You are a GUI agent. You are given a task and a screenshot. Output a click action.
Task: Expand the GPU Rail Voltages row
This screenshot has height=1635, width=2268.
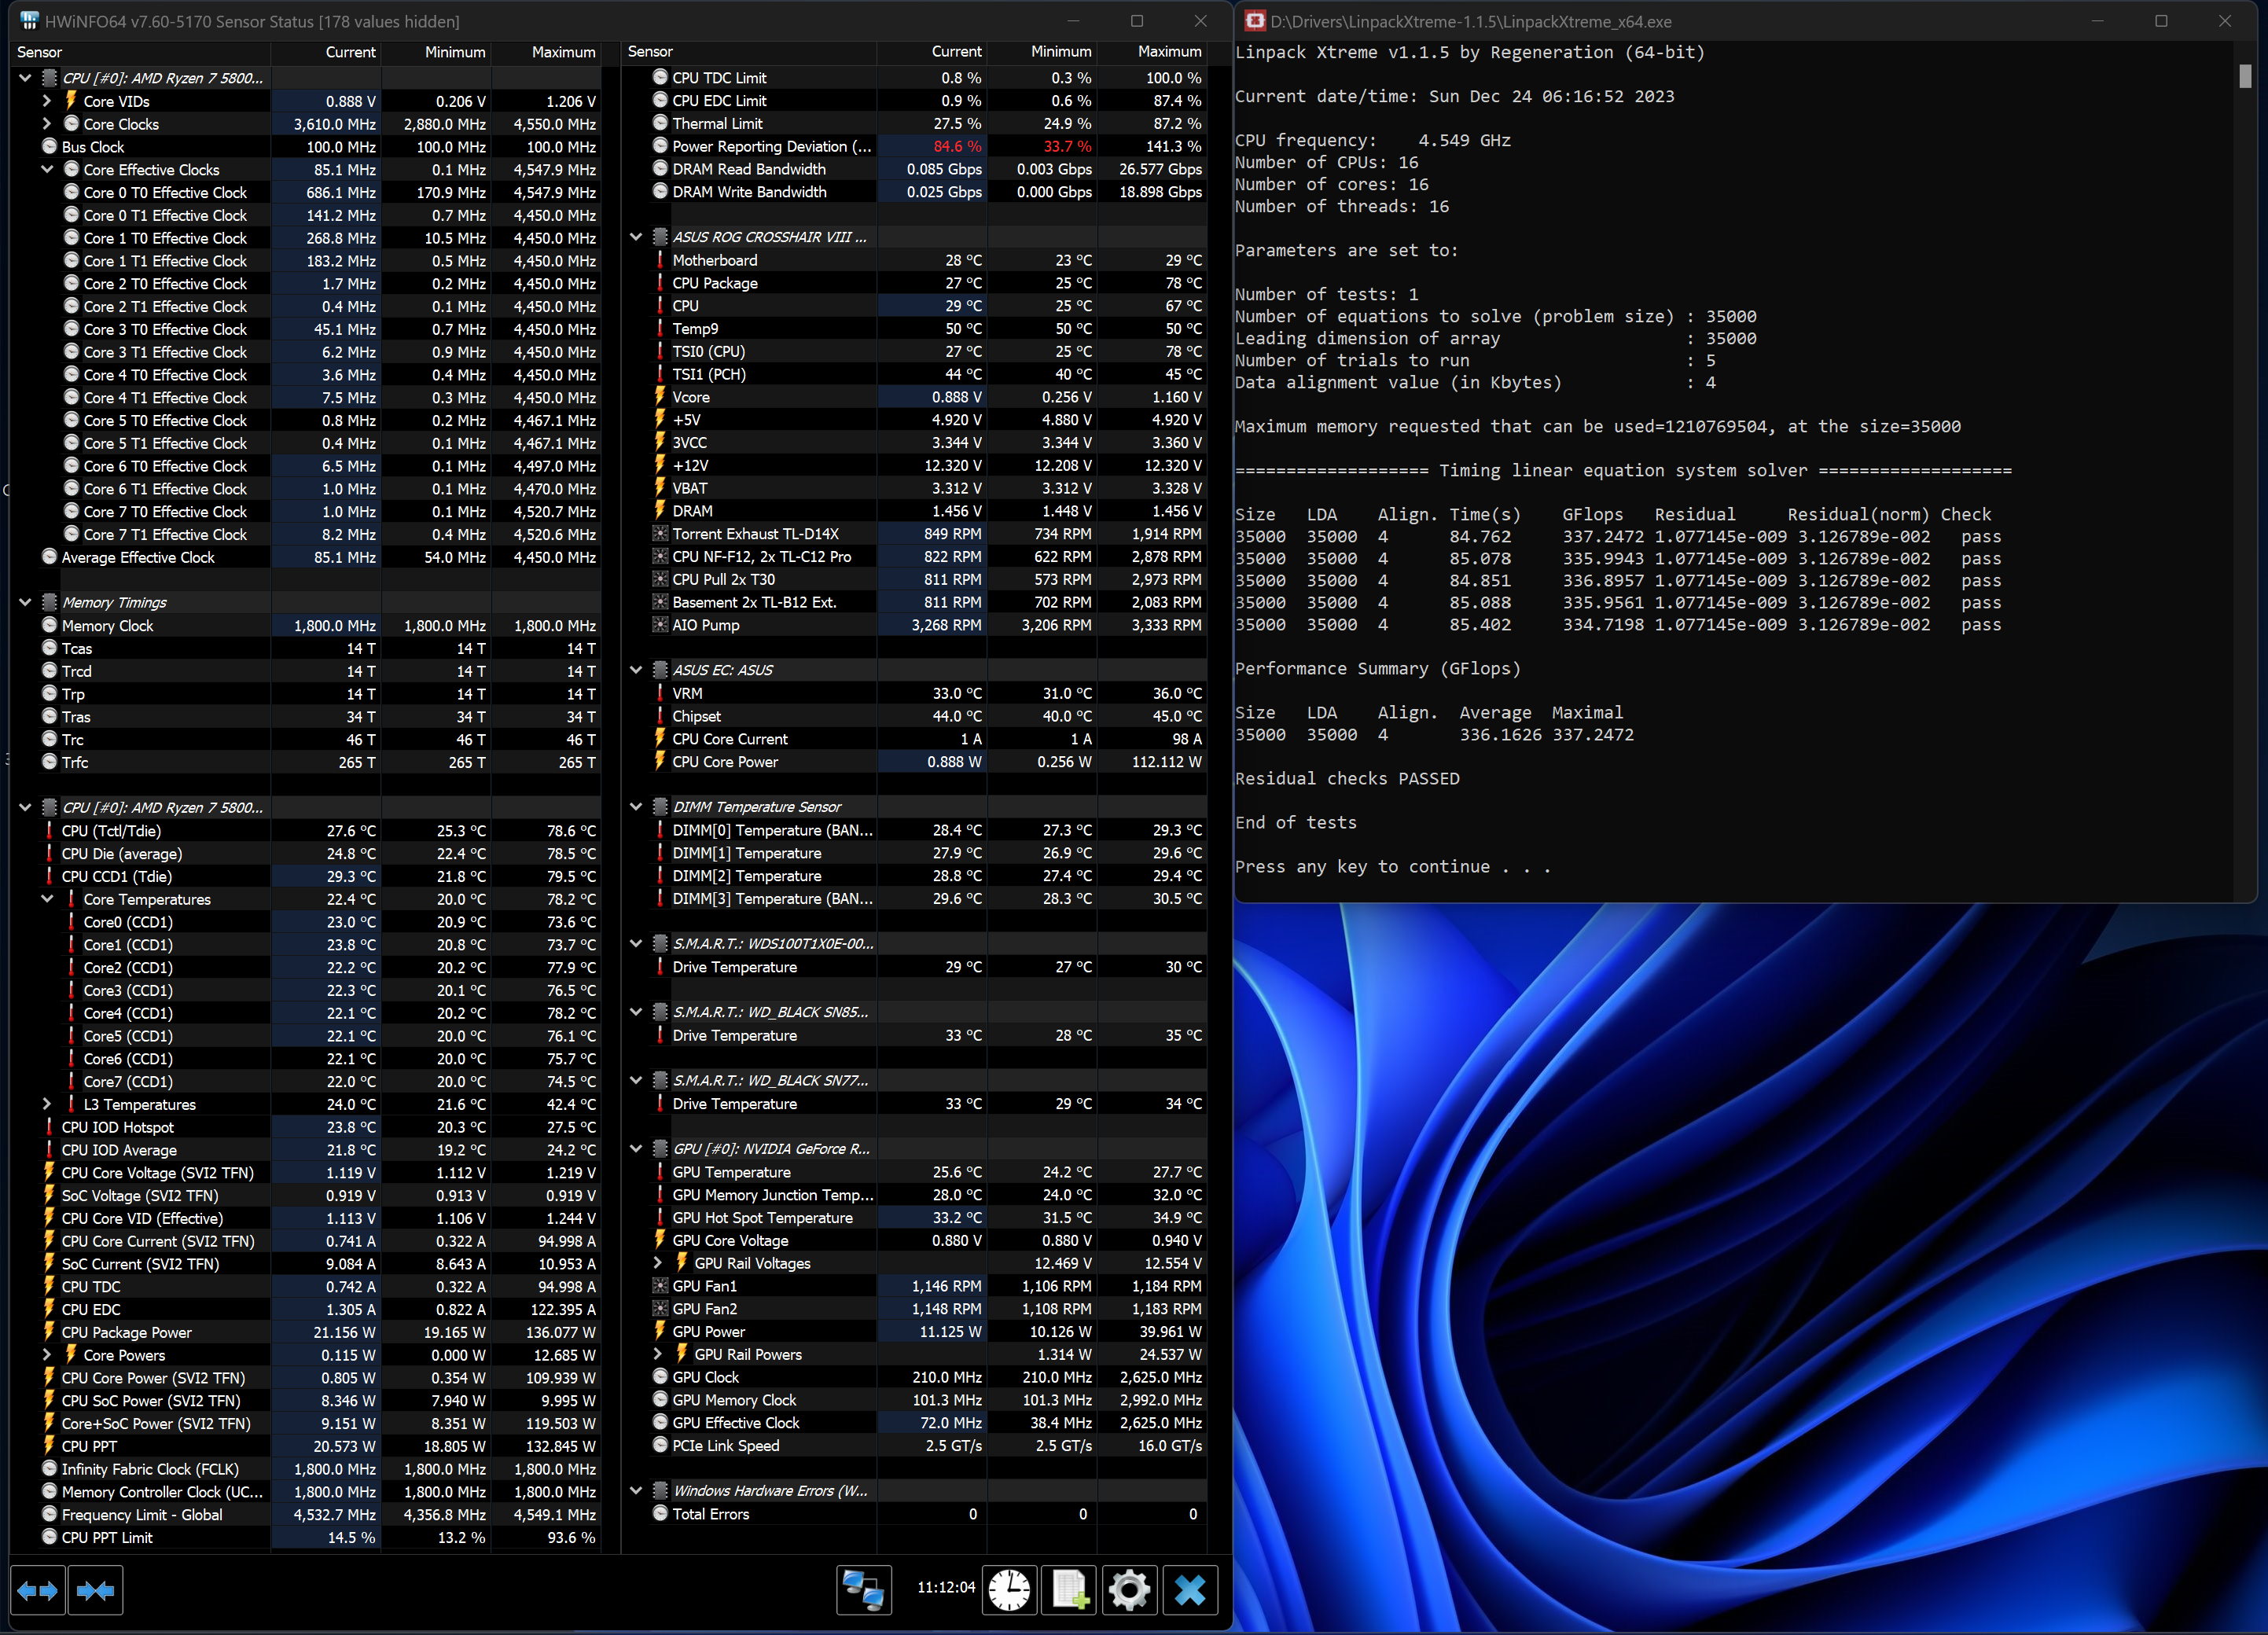coord(658,1263)
